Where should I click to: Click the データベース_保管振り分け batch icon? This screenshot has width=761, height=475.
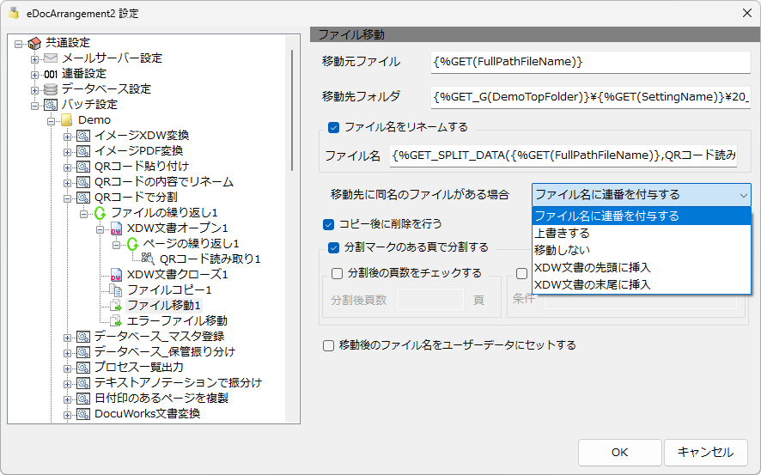click(x=83, y=352)
